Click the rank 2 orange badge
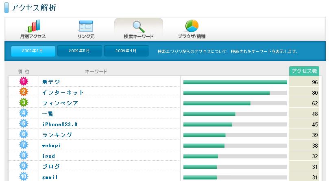 click(24, 92)
